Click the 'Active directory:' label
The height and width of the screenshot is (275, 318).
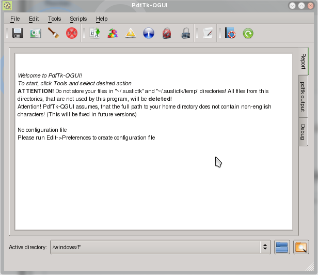click(28, 247)
